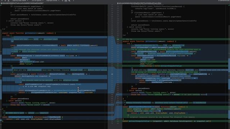Click right pane 'const getStrippedUserRecords = async function' line
Image resolution: width=230 pixels, height=129 pixels.
pos(155,107)
